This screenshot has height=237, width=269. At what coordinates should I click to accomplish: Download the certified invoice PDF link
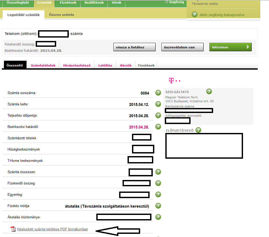coord(52,229)
